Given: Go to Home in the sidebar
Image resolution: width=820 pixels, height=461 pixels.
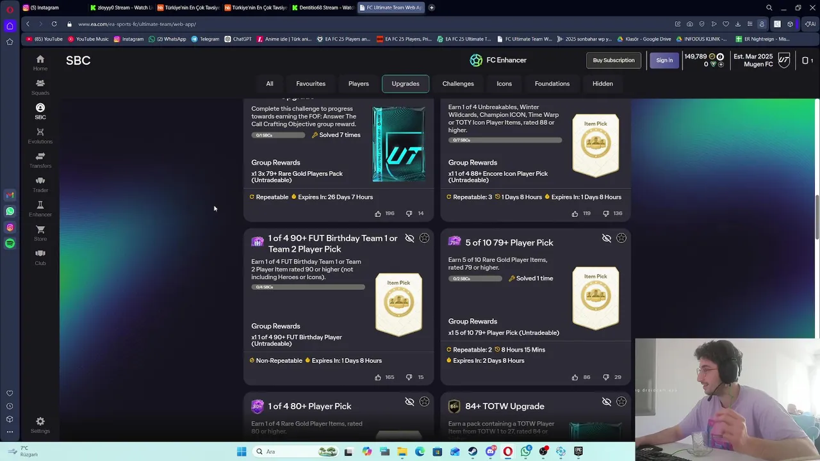Looking at the screenshot, I should pyautogui.click(x=40, y=63).
